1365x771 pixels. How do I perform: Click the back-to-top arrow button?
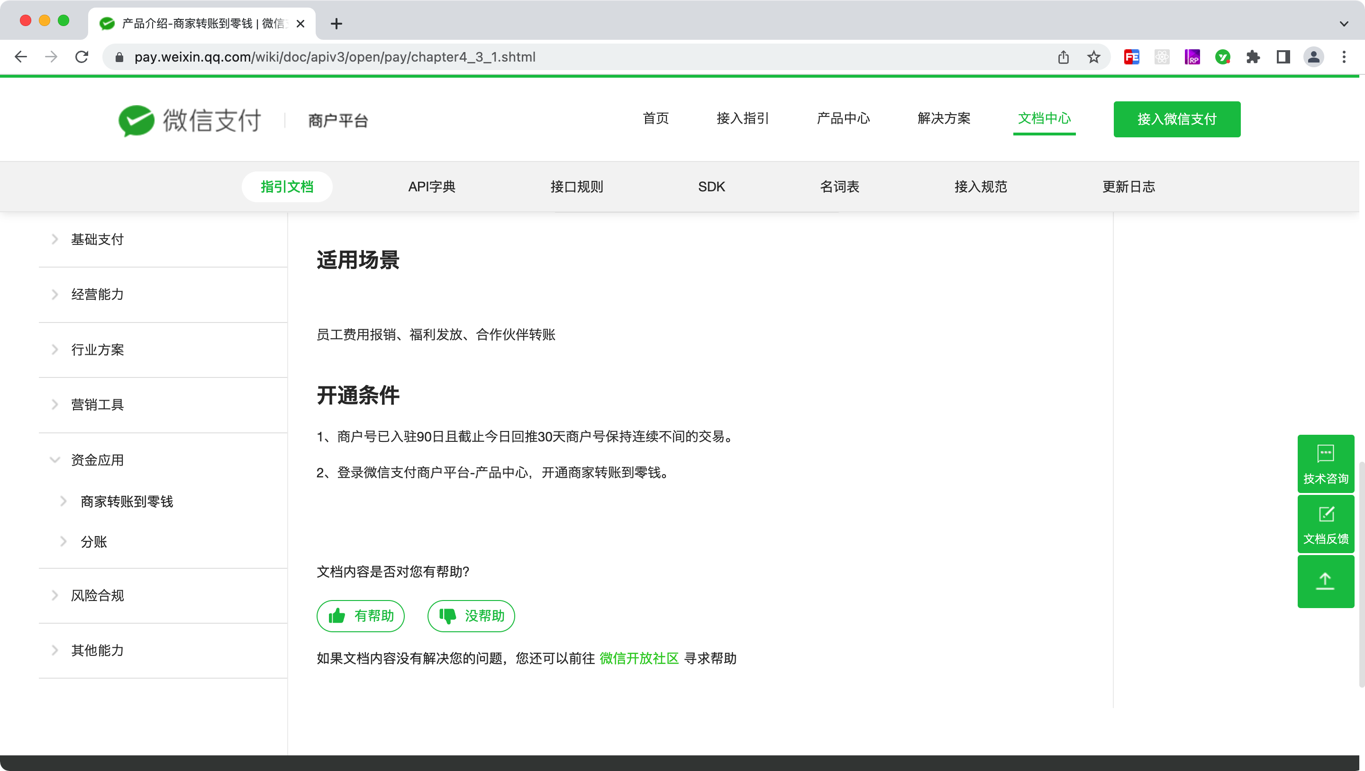click(1325, 581)
